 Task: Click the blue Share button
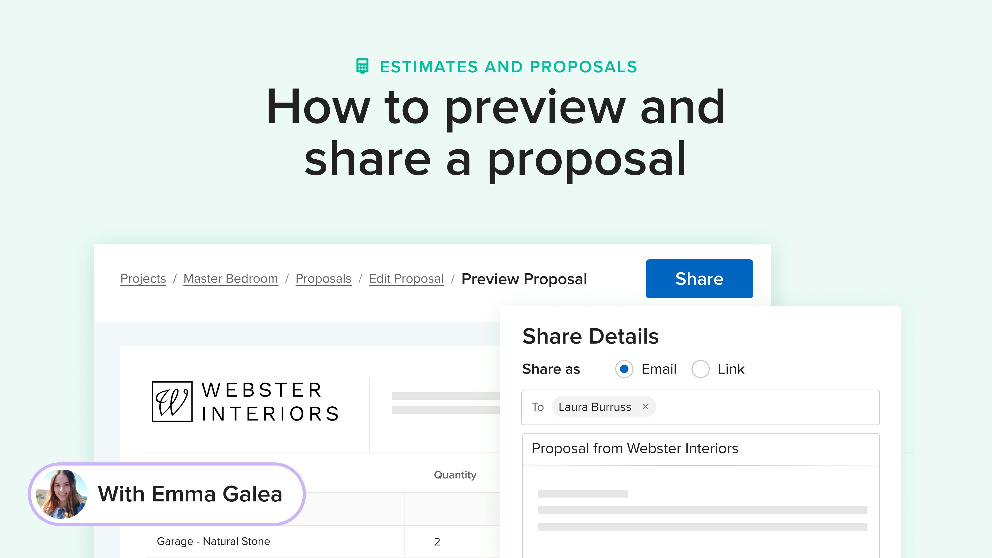(x=699, y=278)
